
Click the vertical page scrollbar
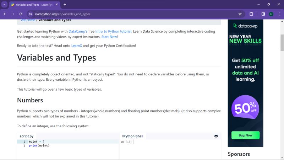[282, 43]
